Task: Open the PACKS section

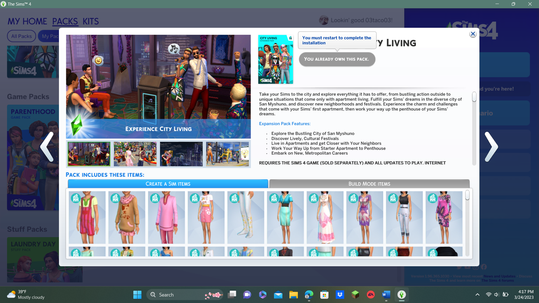Action: click(x=65, y=21)
